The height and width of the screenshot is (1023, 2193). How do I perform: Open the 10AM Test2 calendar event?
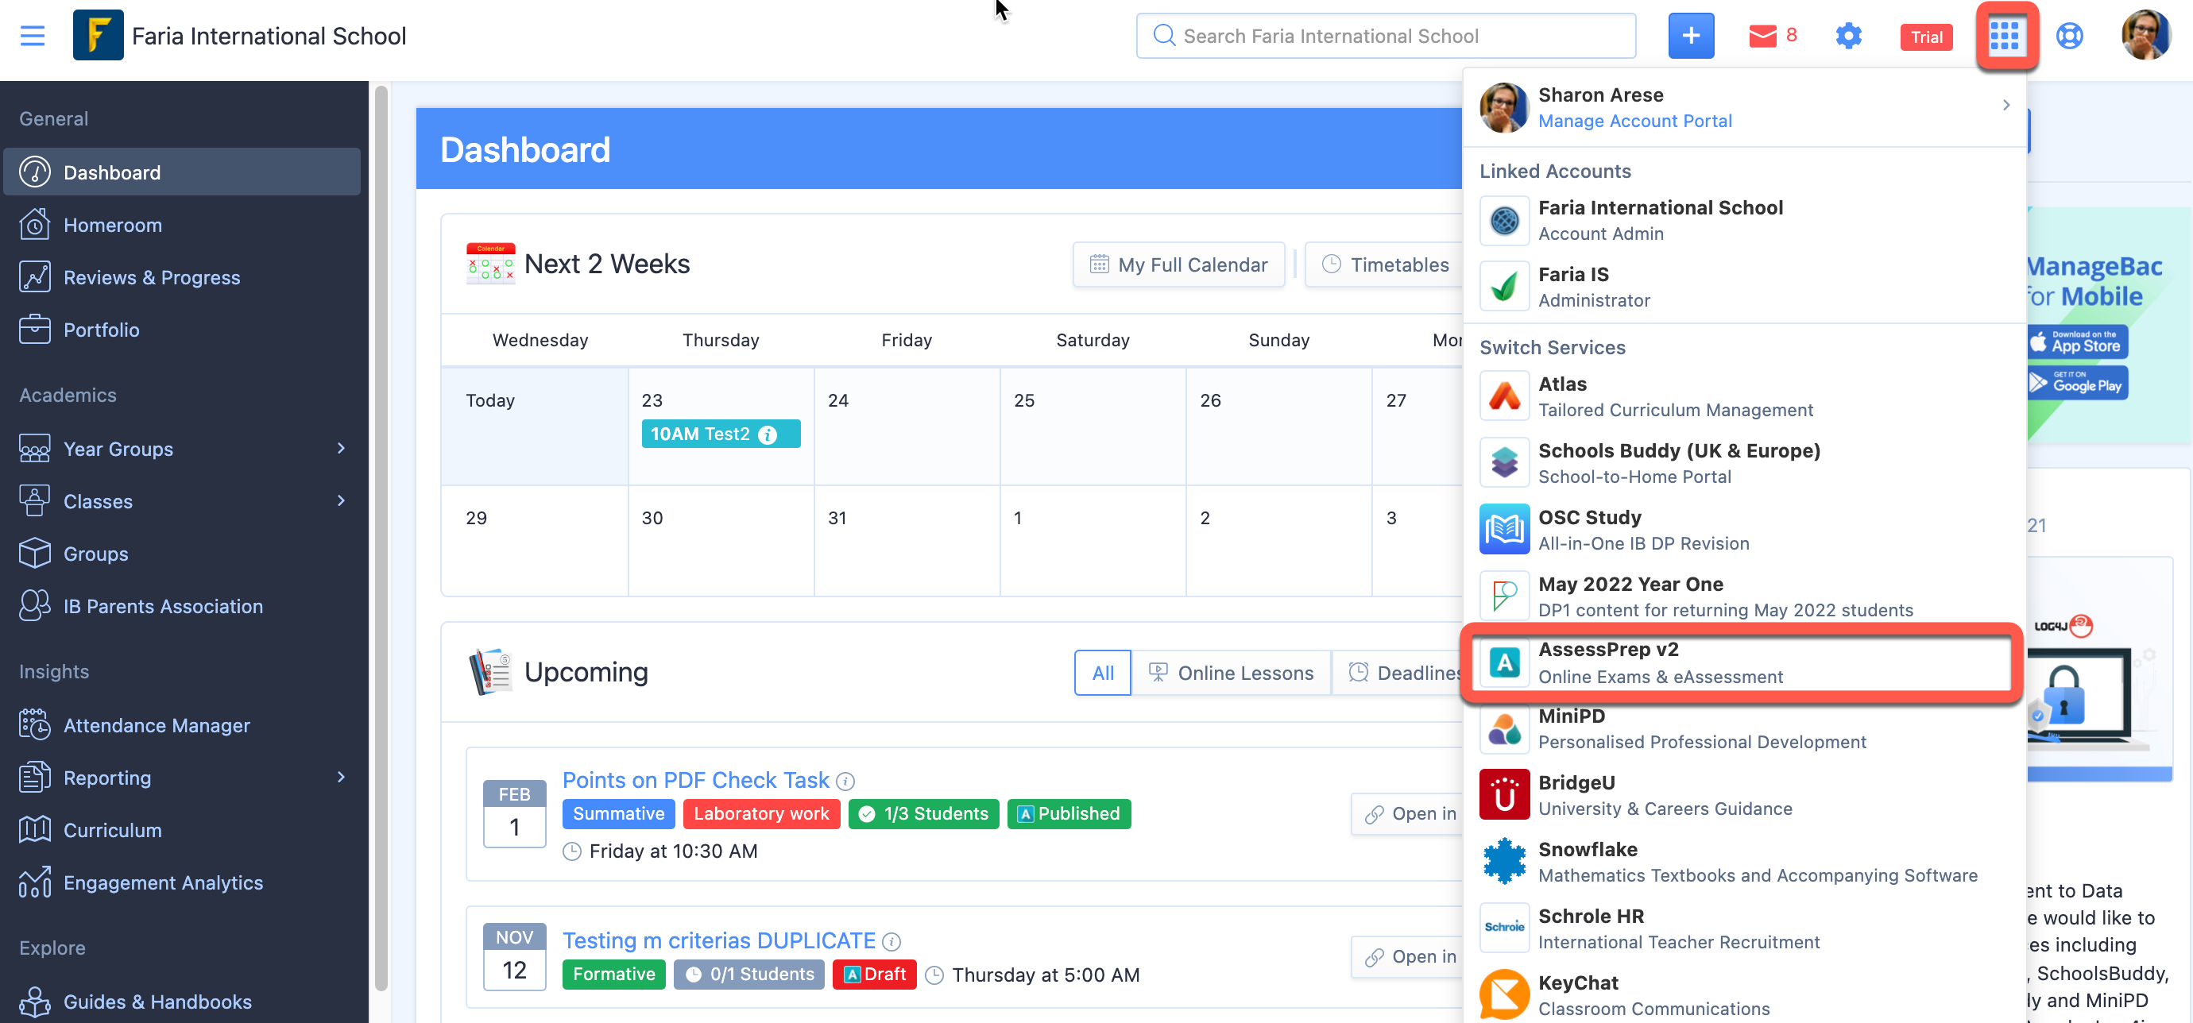click(720, 434)
